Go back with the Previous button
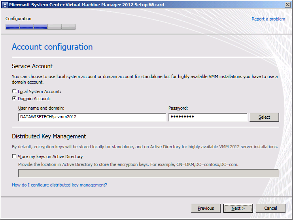Viewport: 293px width, 220px height. click(206, 208)
